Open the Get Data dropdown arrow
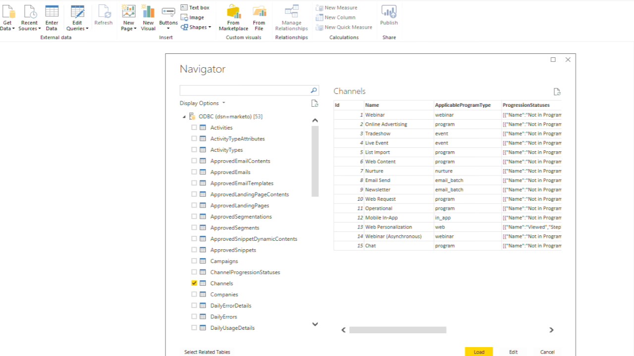Image resolution: width=634 pixels, height=356 pixels. pyautogui.click(x=14, y=29)
